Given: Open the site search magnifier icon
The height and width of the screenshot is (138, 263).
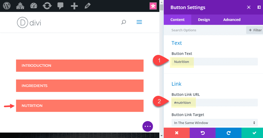Looking at the screenshot, I should point(123,22).
